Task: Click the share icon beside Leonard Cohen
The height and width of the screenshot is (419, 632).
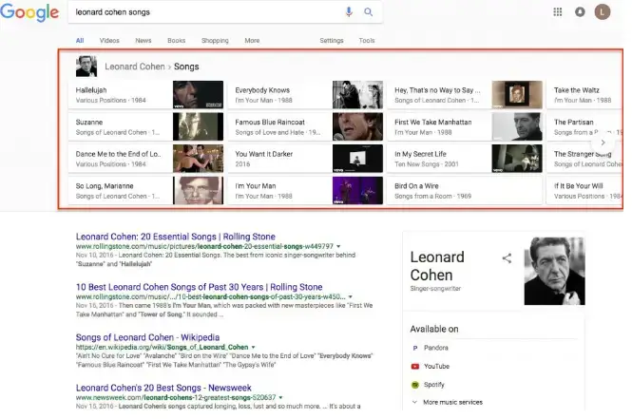Action: pos(507,258)
